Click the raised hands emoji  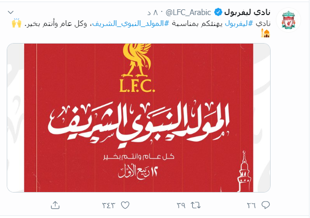pyautogui.click(x=17, y=23)
